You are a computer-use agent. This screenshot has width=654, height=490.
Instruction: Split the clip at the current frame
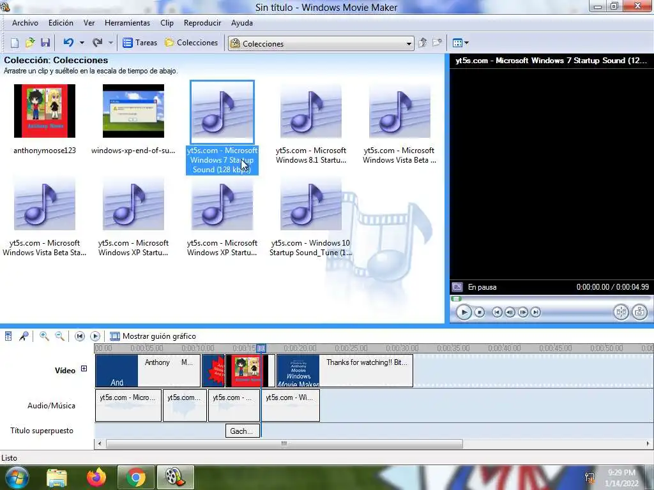[x=621, y=312]
